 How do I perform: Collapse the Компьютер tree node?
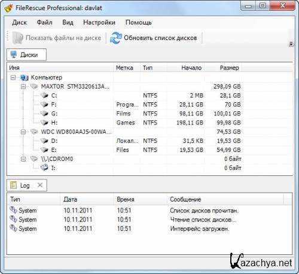(x=13, y=78)
